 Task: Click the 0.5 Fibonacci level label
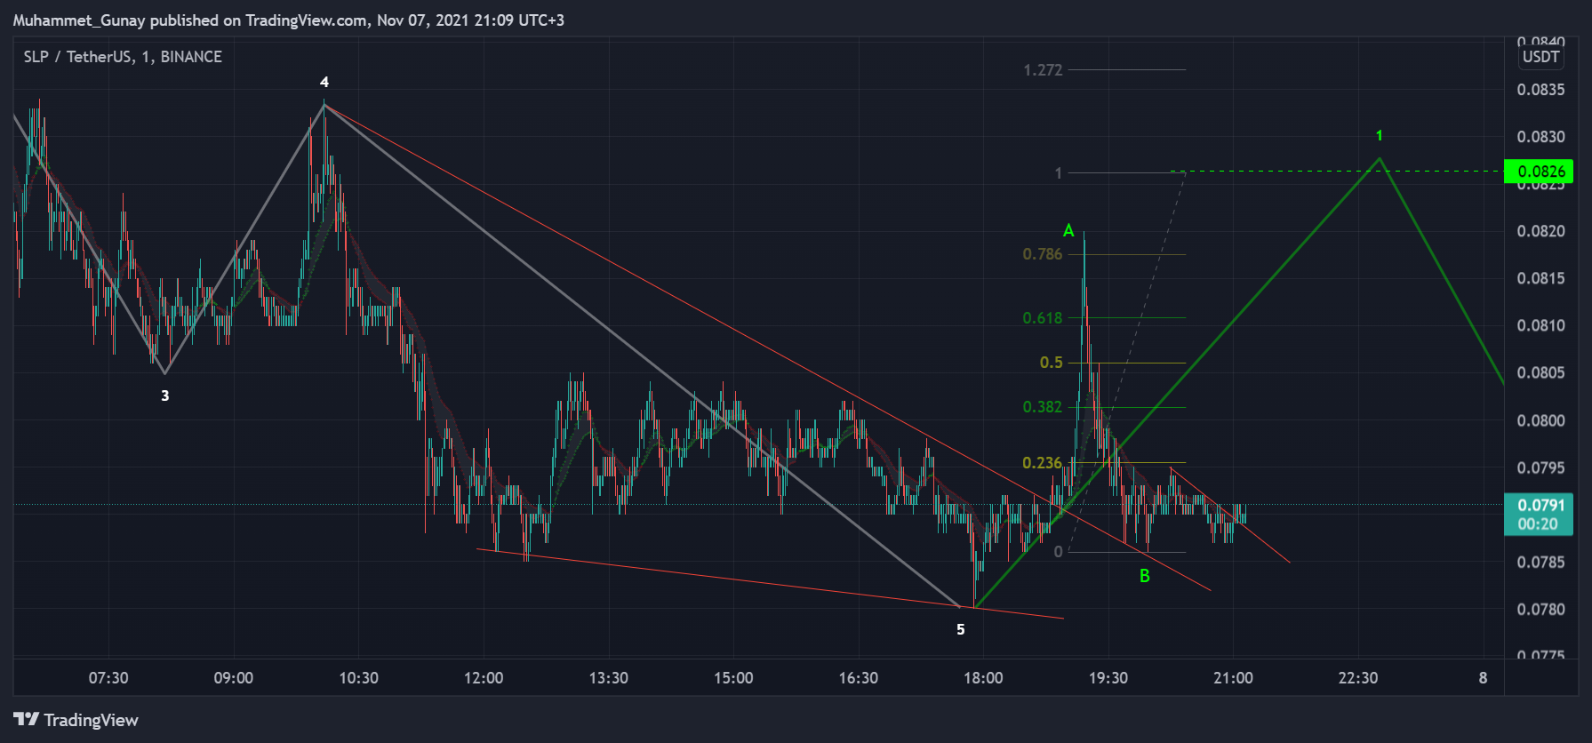(1052, 363)
